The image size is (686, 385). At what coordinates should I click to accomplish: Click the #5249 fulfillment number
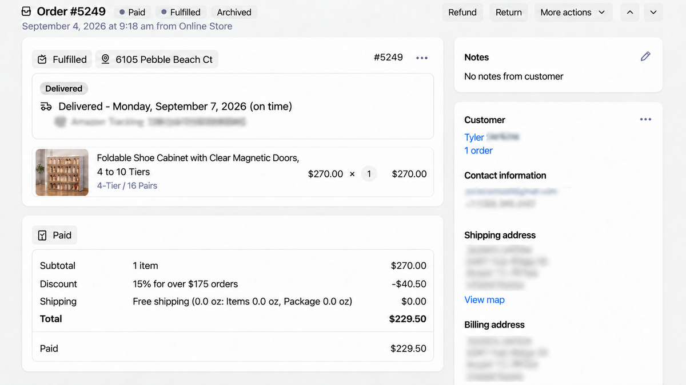click(388, 58)
